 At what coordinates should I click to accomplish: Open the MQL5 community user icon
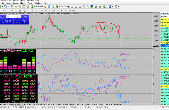click(x=49, y=7)
